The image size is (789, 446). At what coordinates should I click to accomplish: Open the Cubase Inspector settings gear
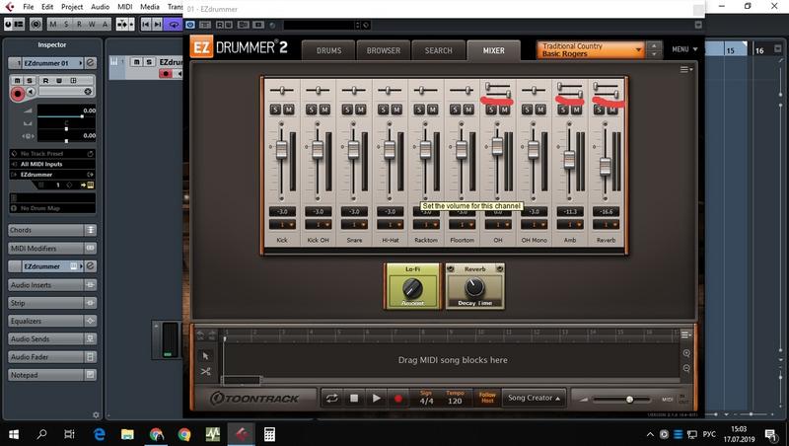click(96, 414)
